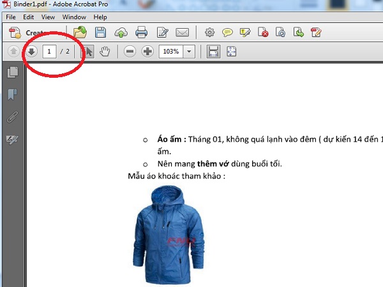This screenshot has height=287, width=383.
Task: Send the file by email envelope icon
Action: pos(182,33)
